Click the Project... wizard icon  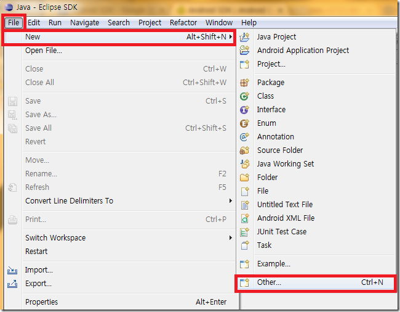click(244, 64)
